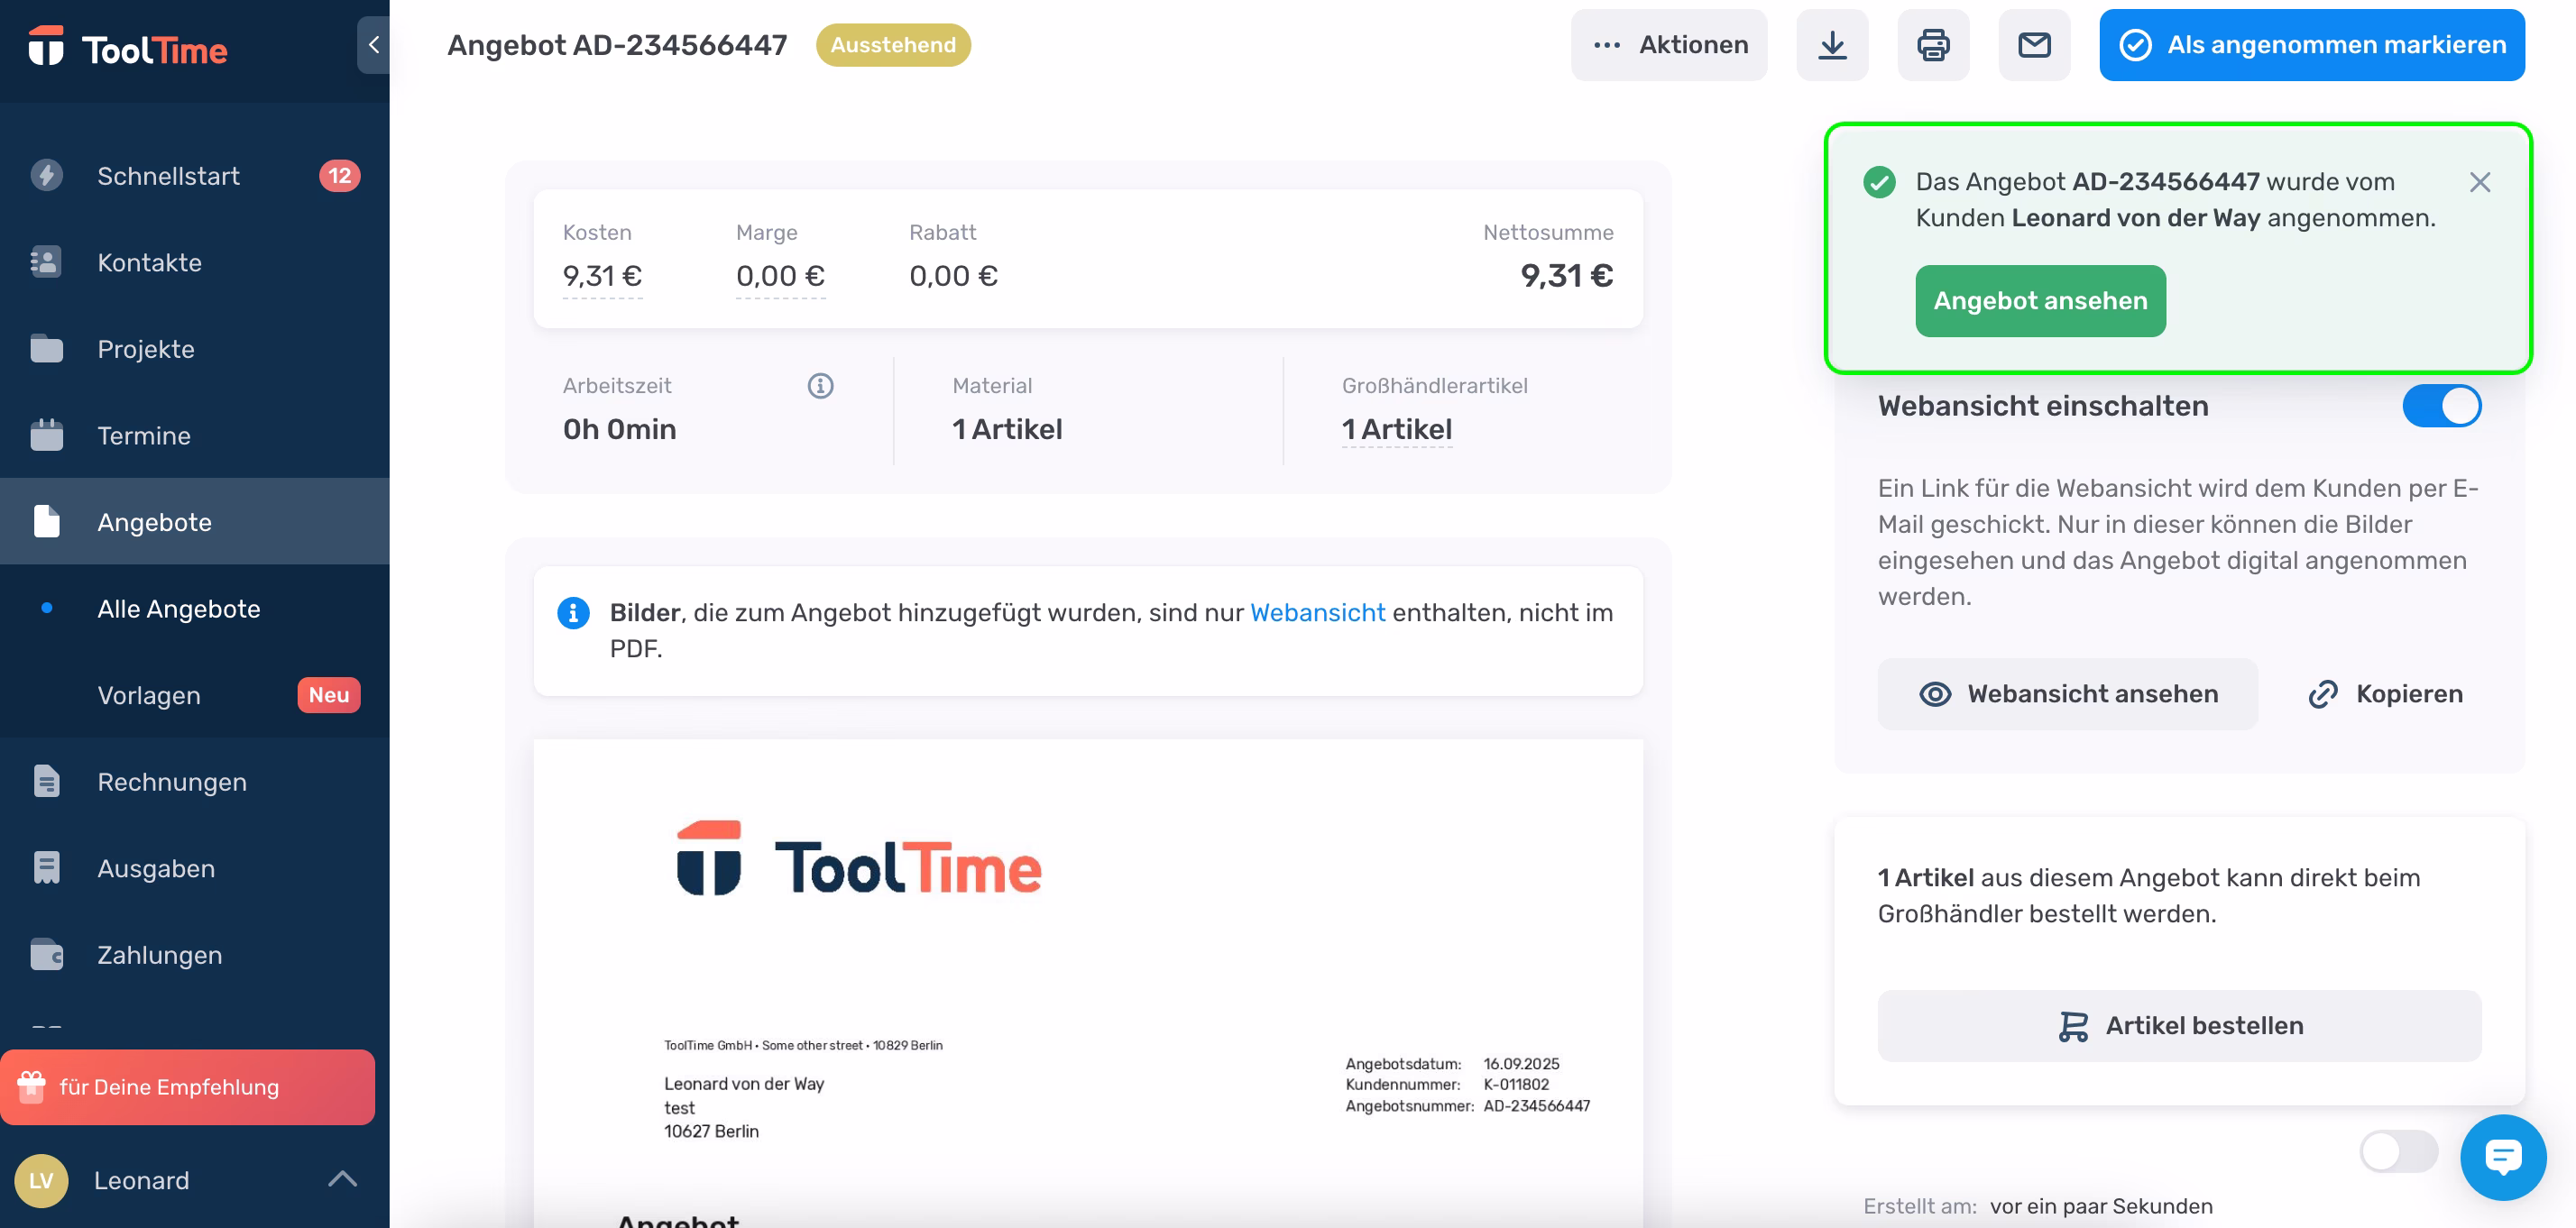Click Webansicht ansehen eye button
The image size is (2576, 1228).
pyautogui.click(x=2067, y=694)
